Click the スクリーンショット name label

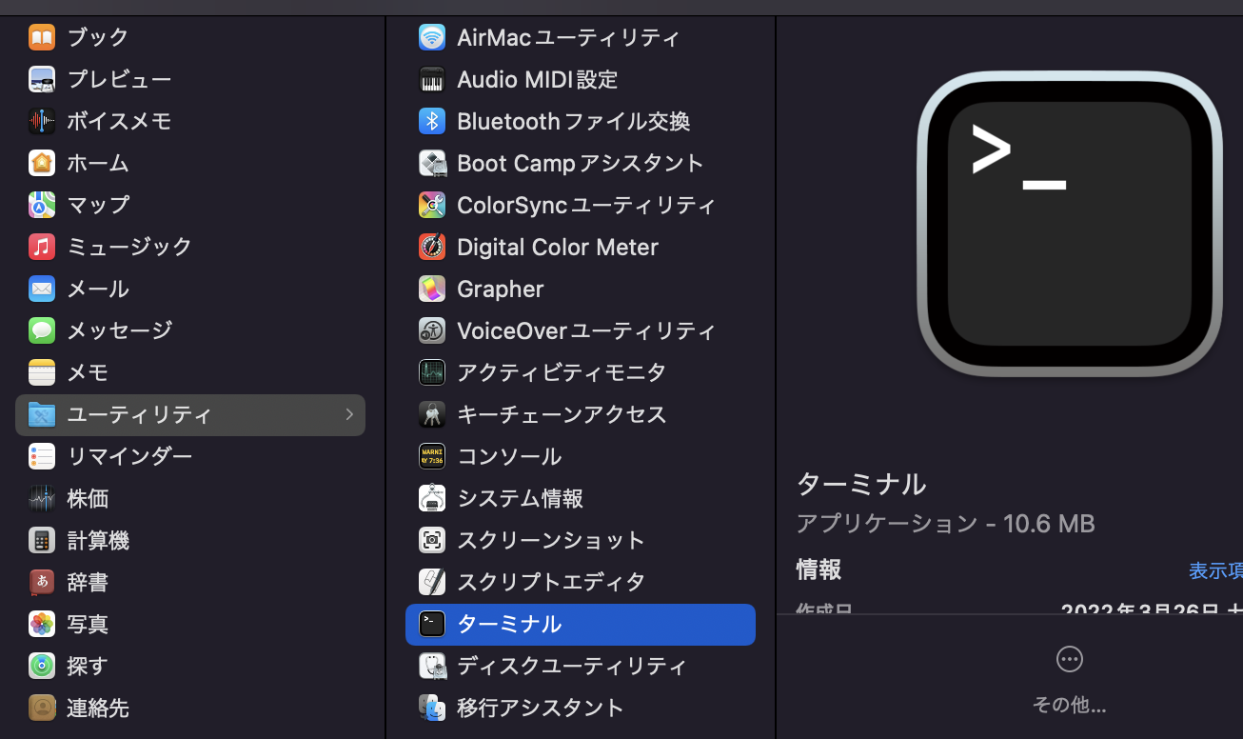coord(551,541)
